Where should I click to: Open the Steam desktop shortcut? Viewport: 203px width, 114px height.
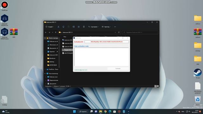coord(198,73)
